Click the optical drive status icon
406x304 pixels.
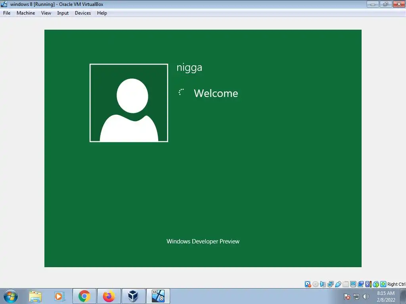(x=315, y=284)
